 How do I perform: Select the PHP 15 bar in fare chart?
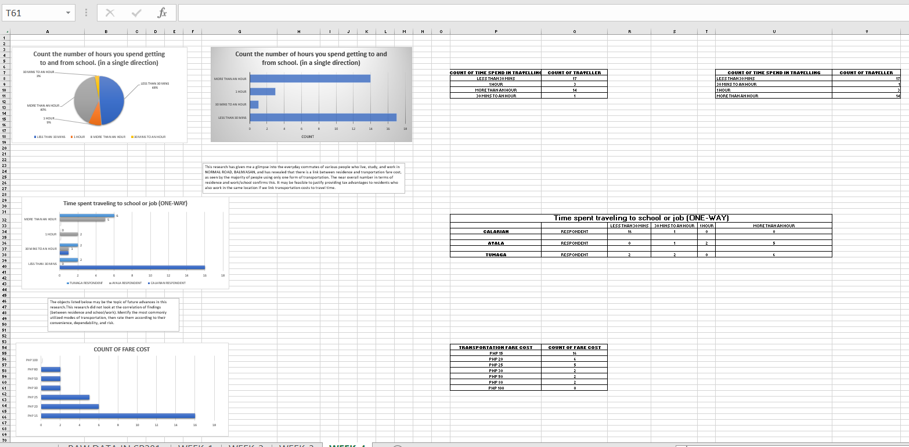tap(118, 416)
